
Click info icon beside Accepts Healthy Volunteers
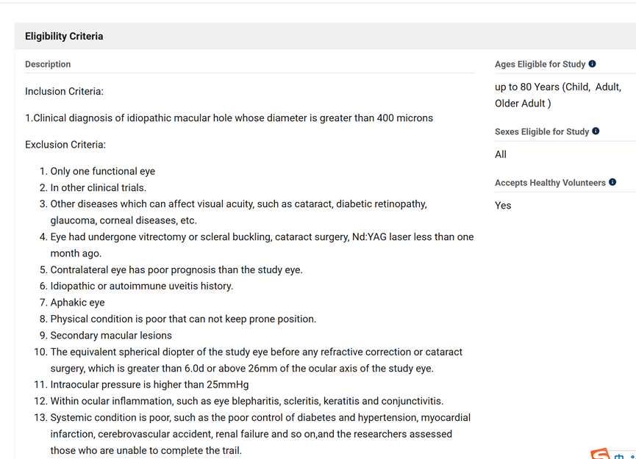pos(612,182)
